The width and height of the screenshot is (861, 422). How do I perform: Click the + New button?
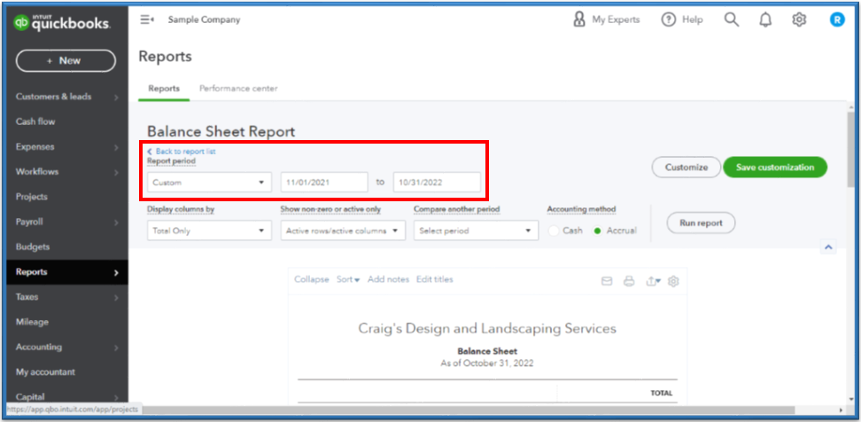coord(66,60)
